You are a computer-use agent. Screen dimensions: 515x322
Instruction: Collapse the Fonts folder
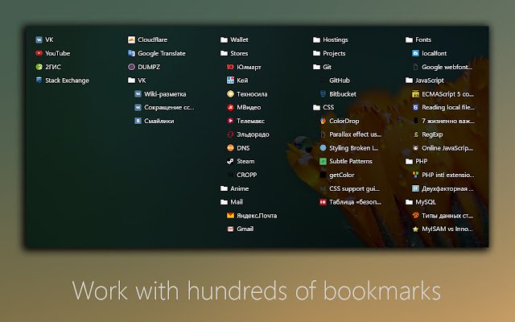pyautogui.click(x=418, y=39)
